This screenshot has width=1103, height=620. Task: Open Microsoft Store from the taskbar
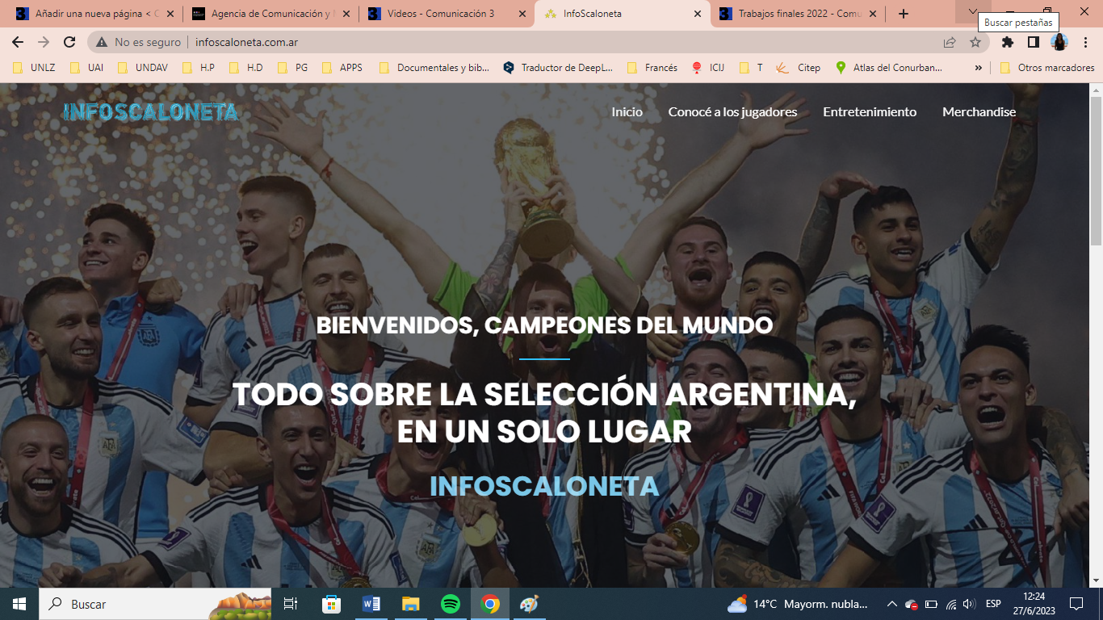tap(331, 604)
